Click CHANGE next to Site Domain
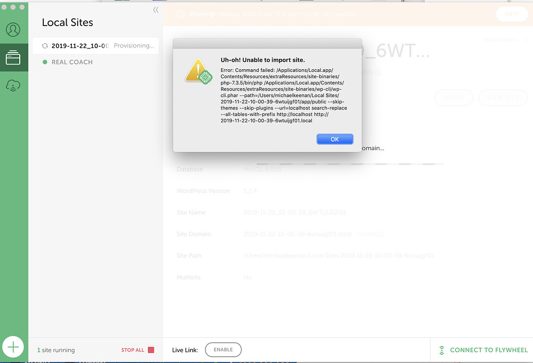This screenshot has width=533, height=363. point(370,234)
